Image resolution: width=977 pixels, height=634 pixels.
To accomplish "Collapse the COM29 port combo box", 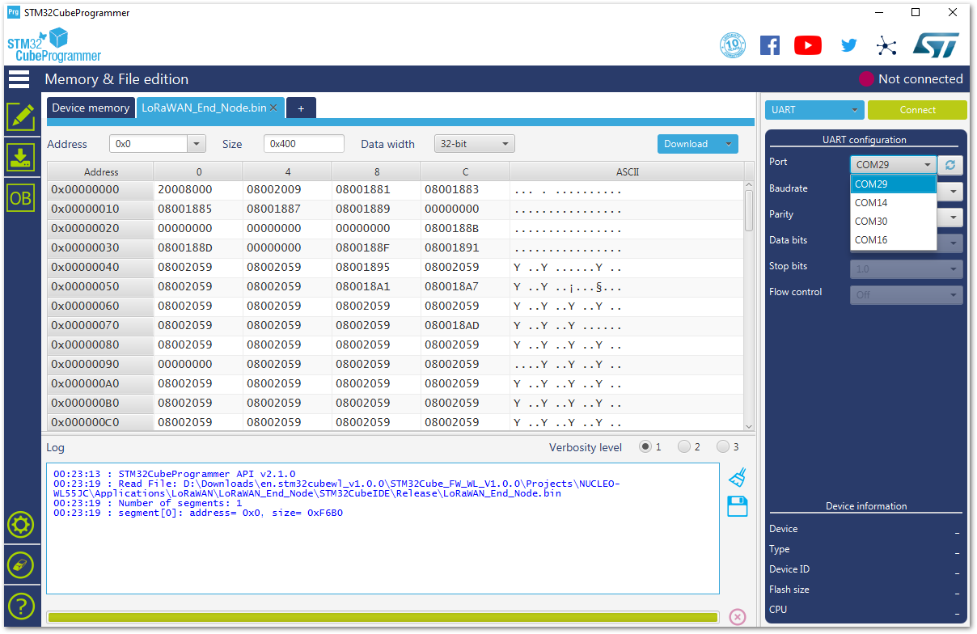I will coord(893,164).
